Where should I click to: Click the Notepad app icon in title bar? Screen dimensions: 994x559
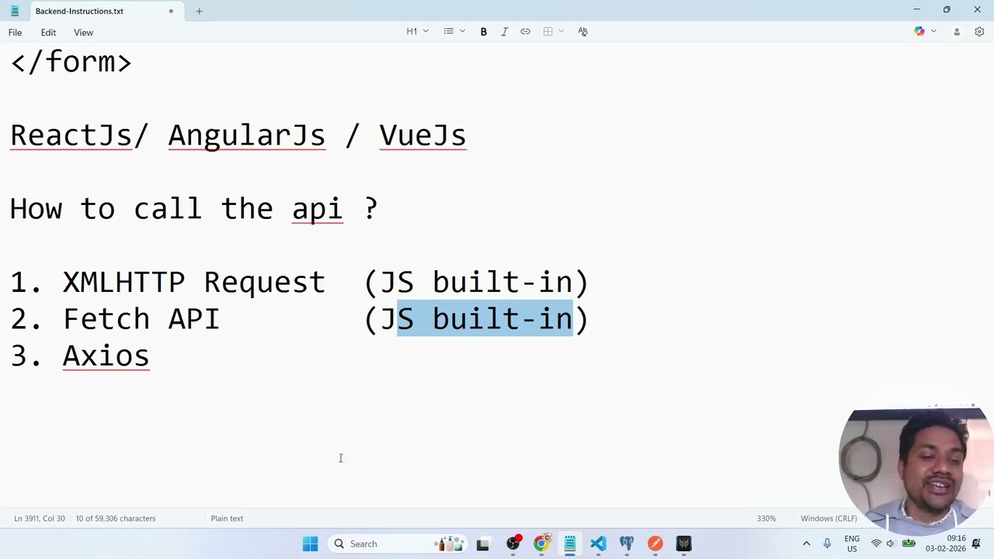(x=14, y=11)
